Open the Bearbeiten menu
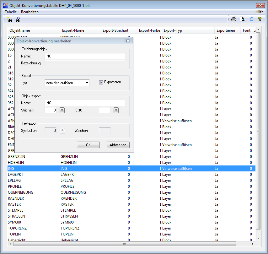The height and width of the screenshot is (254, 268). 30,12
